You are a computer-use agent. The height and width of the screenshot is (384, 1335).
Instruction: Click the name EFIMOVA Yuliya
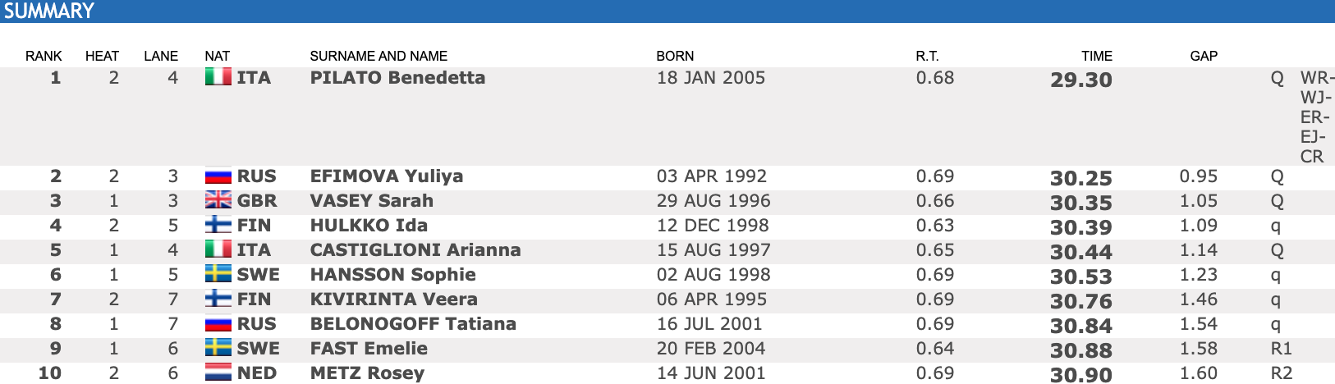pyautogui.click(x=387, y=176)
